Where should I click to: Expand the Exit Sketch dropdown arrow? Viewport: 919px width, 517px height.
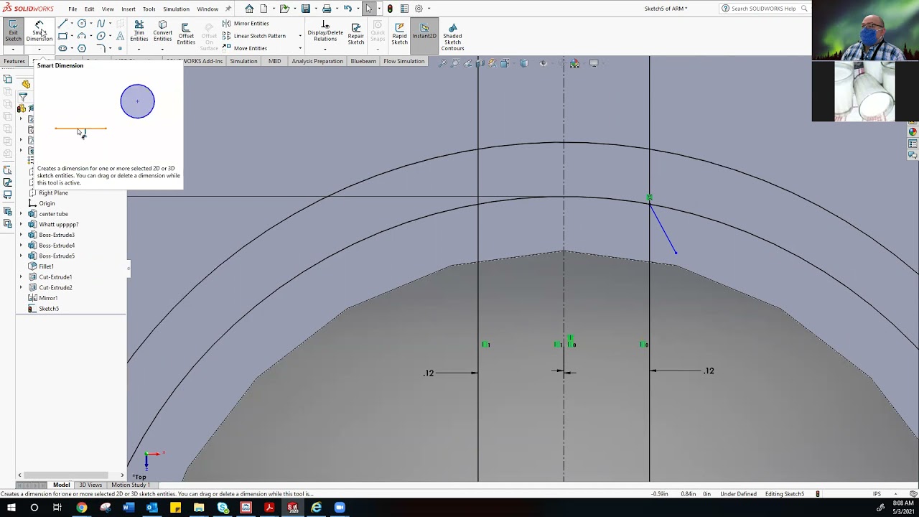[13, 49]
